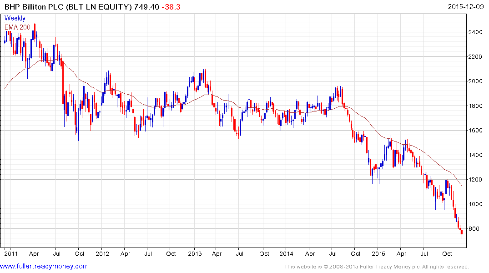Click the red price change -38.3
489x273 pixels.
(171, 7)
